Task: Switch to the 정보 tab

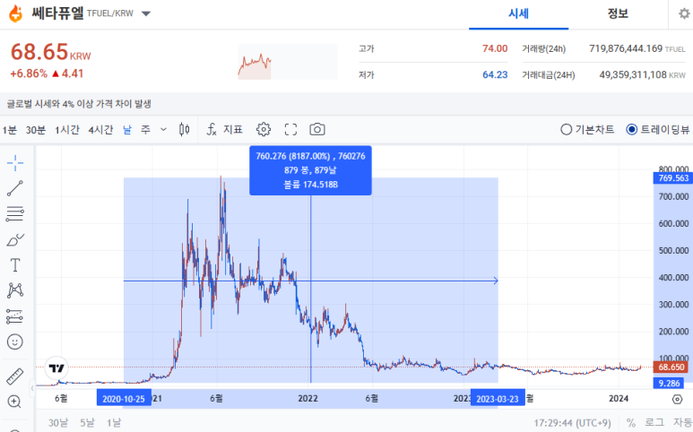Action: [x=618, y=13]
